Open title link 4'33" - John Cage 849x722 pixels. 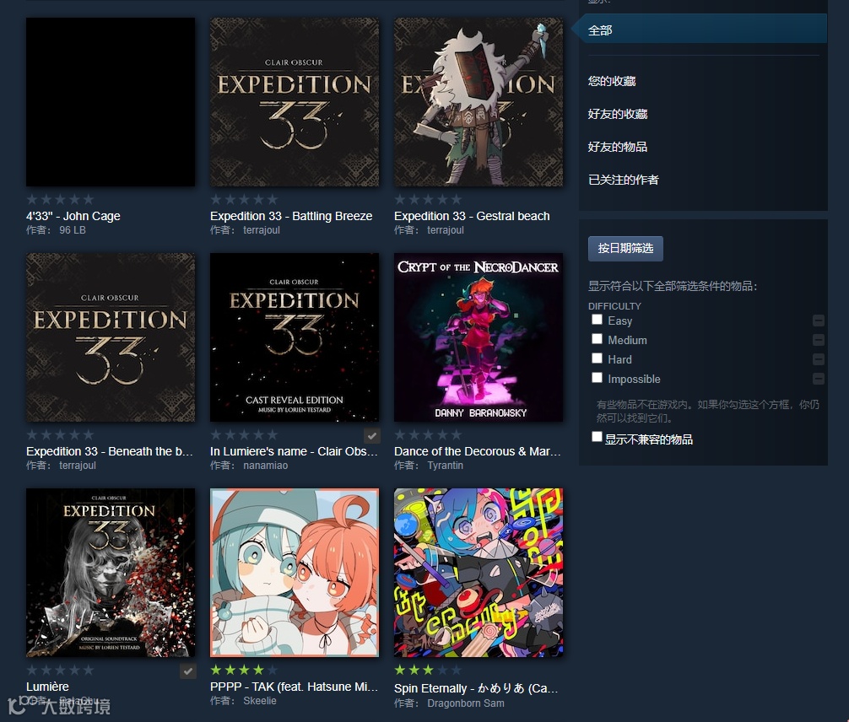(73, 216)
